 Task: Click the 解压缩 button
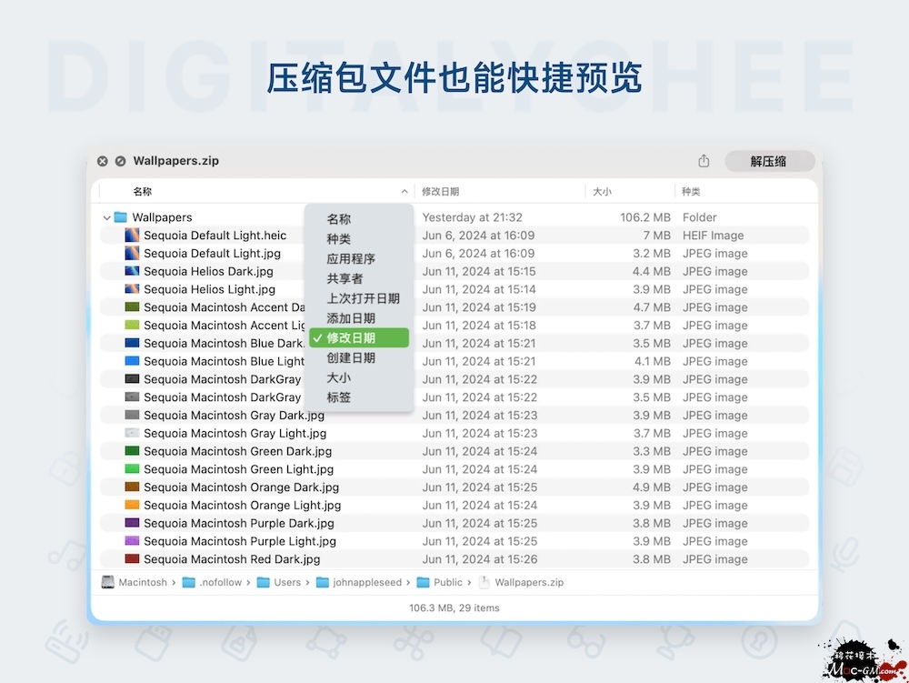click(769, 161)
